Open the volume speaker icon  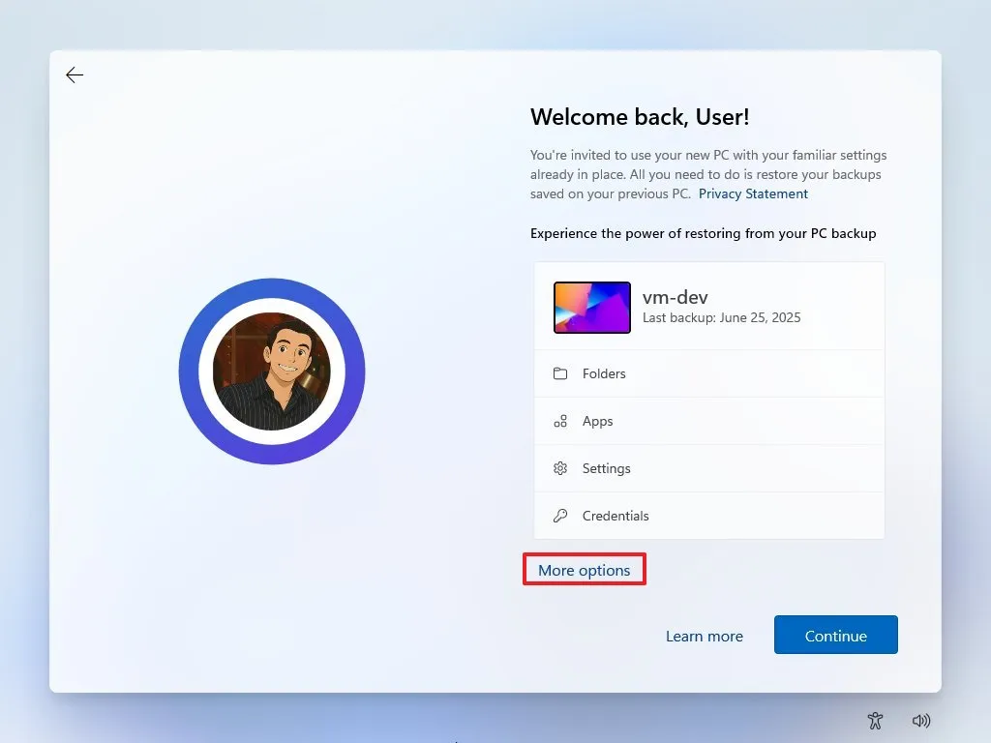click(921, 720)
